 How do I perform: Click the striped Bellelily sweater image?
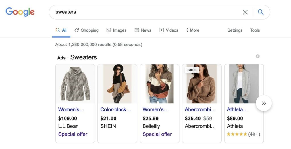(x=160, y=84)
